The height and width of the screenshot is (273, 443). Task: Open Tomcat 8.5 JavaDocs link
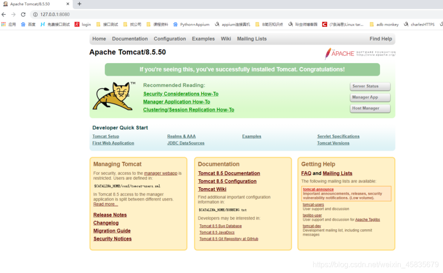point(217,232)
